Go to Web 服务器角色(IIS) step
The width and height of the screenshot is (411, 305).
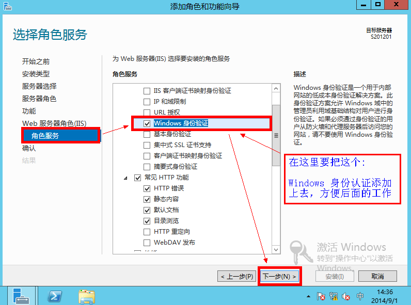click(x=54, y=123)
